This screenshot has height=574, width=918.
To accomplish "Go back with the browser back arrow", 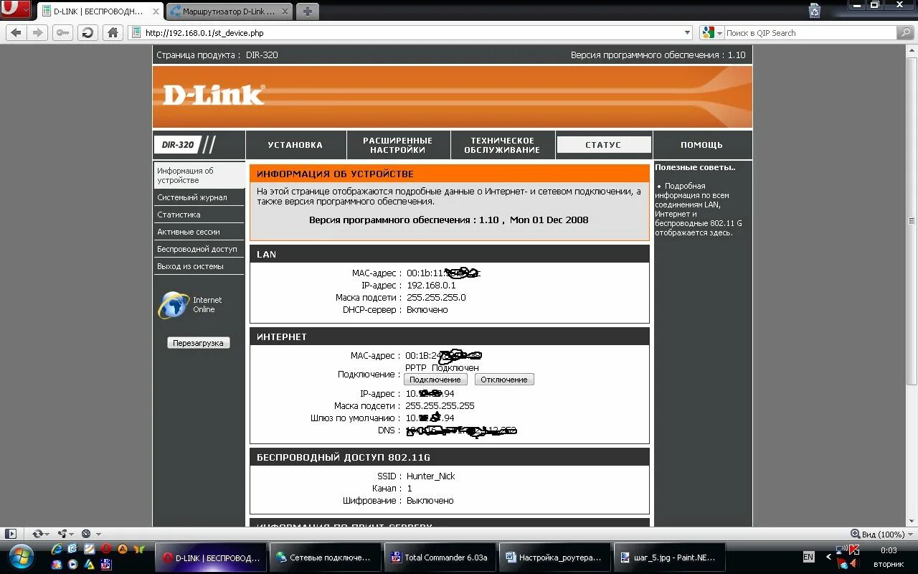I will pos(16,32).
